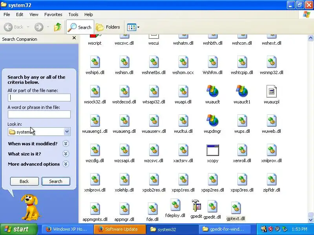Go up one folder level
The image size is (314, 235).
[58, 27]
